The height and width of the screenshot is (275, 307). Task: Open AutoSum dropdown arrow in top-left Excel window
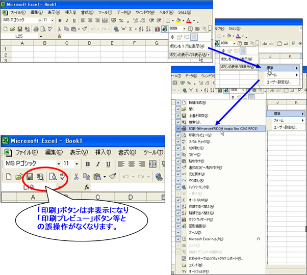[x=136, y=29]
